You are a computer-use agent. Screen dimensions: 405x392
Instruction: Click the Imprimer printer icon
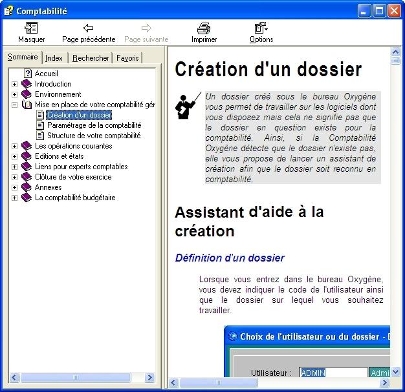(x=204, y=28)
